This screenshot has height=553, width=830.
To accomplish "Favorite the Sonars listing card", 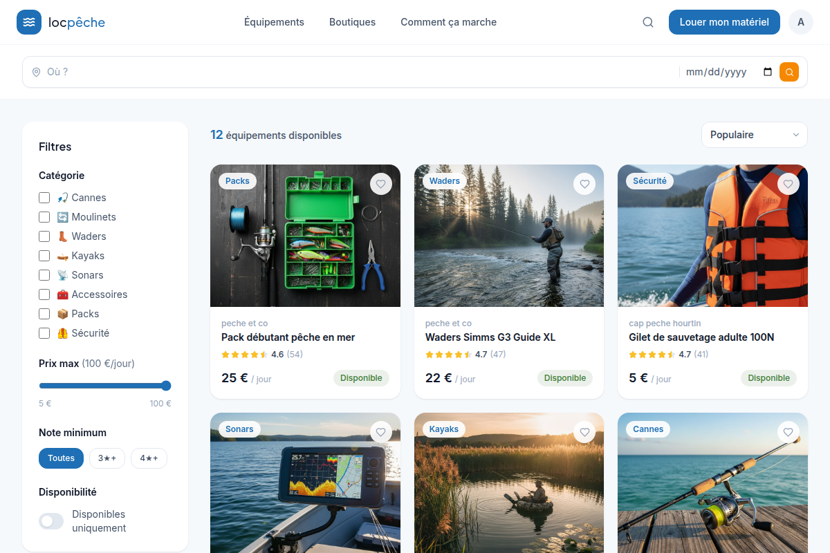I will 380,432.
